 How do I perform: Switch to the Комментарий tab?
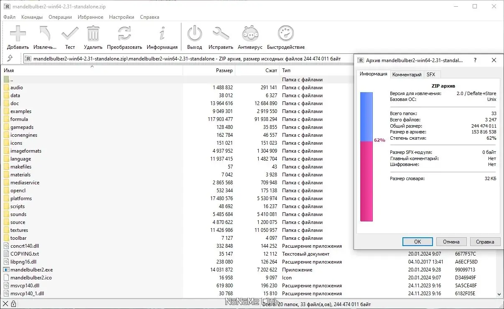pos(407,75)
